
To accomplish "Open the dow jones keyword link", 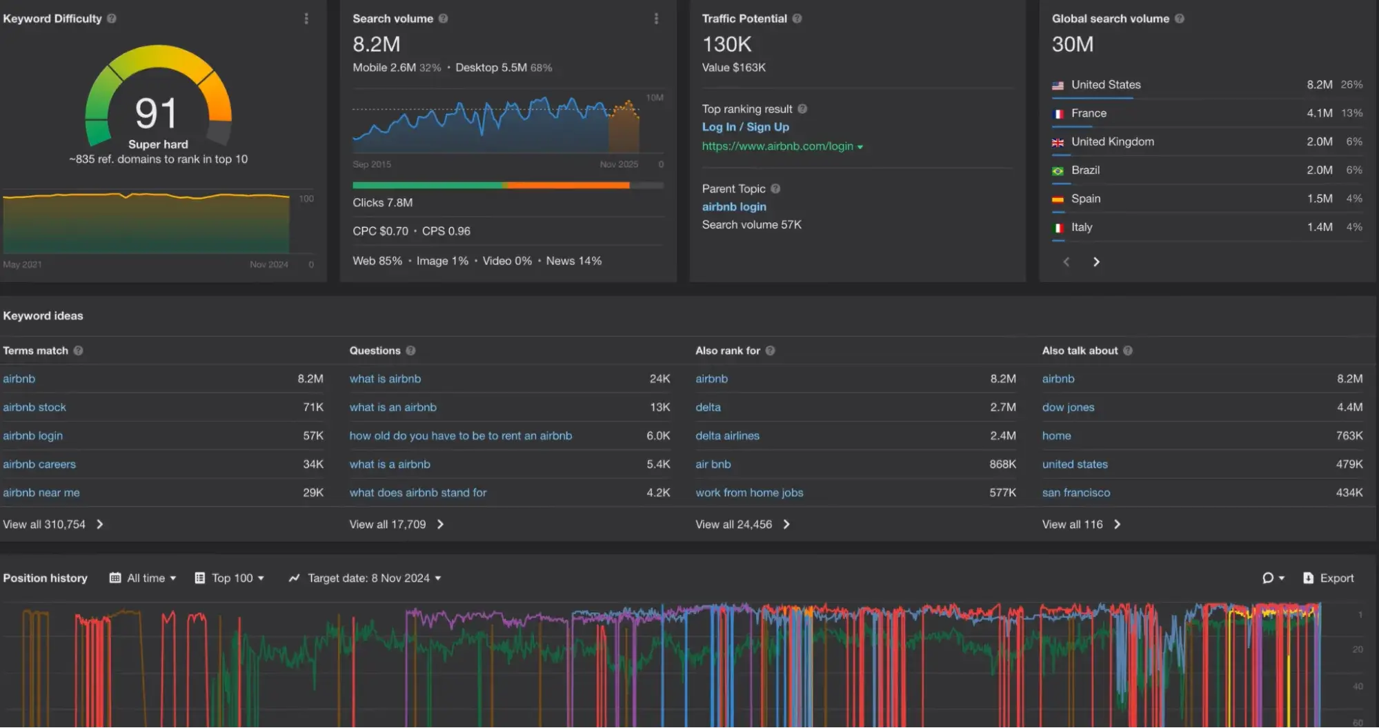I will click(x=1068, y=407).
